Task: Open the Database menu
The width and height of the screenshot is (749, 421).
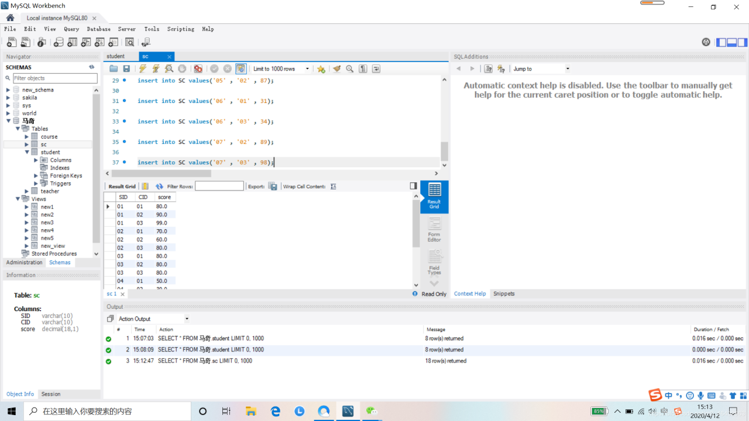Action: [x=98, y=29]
